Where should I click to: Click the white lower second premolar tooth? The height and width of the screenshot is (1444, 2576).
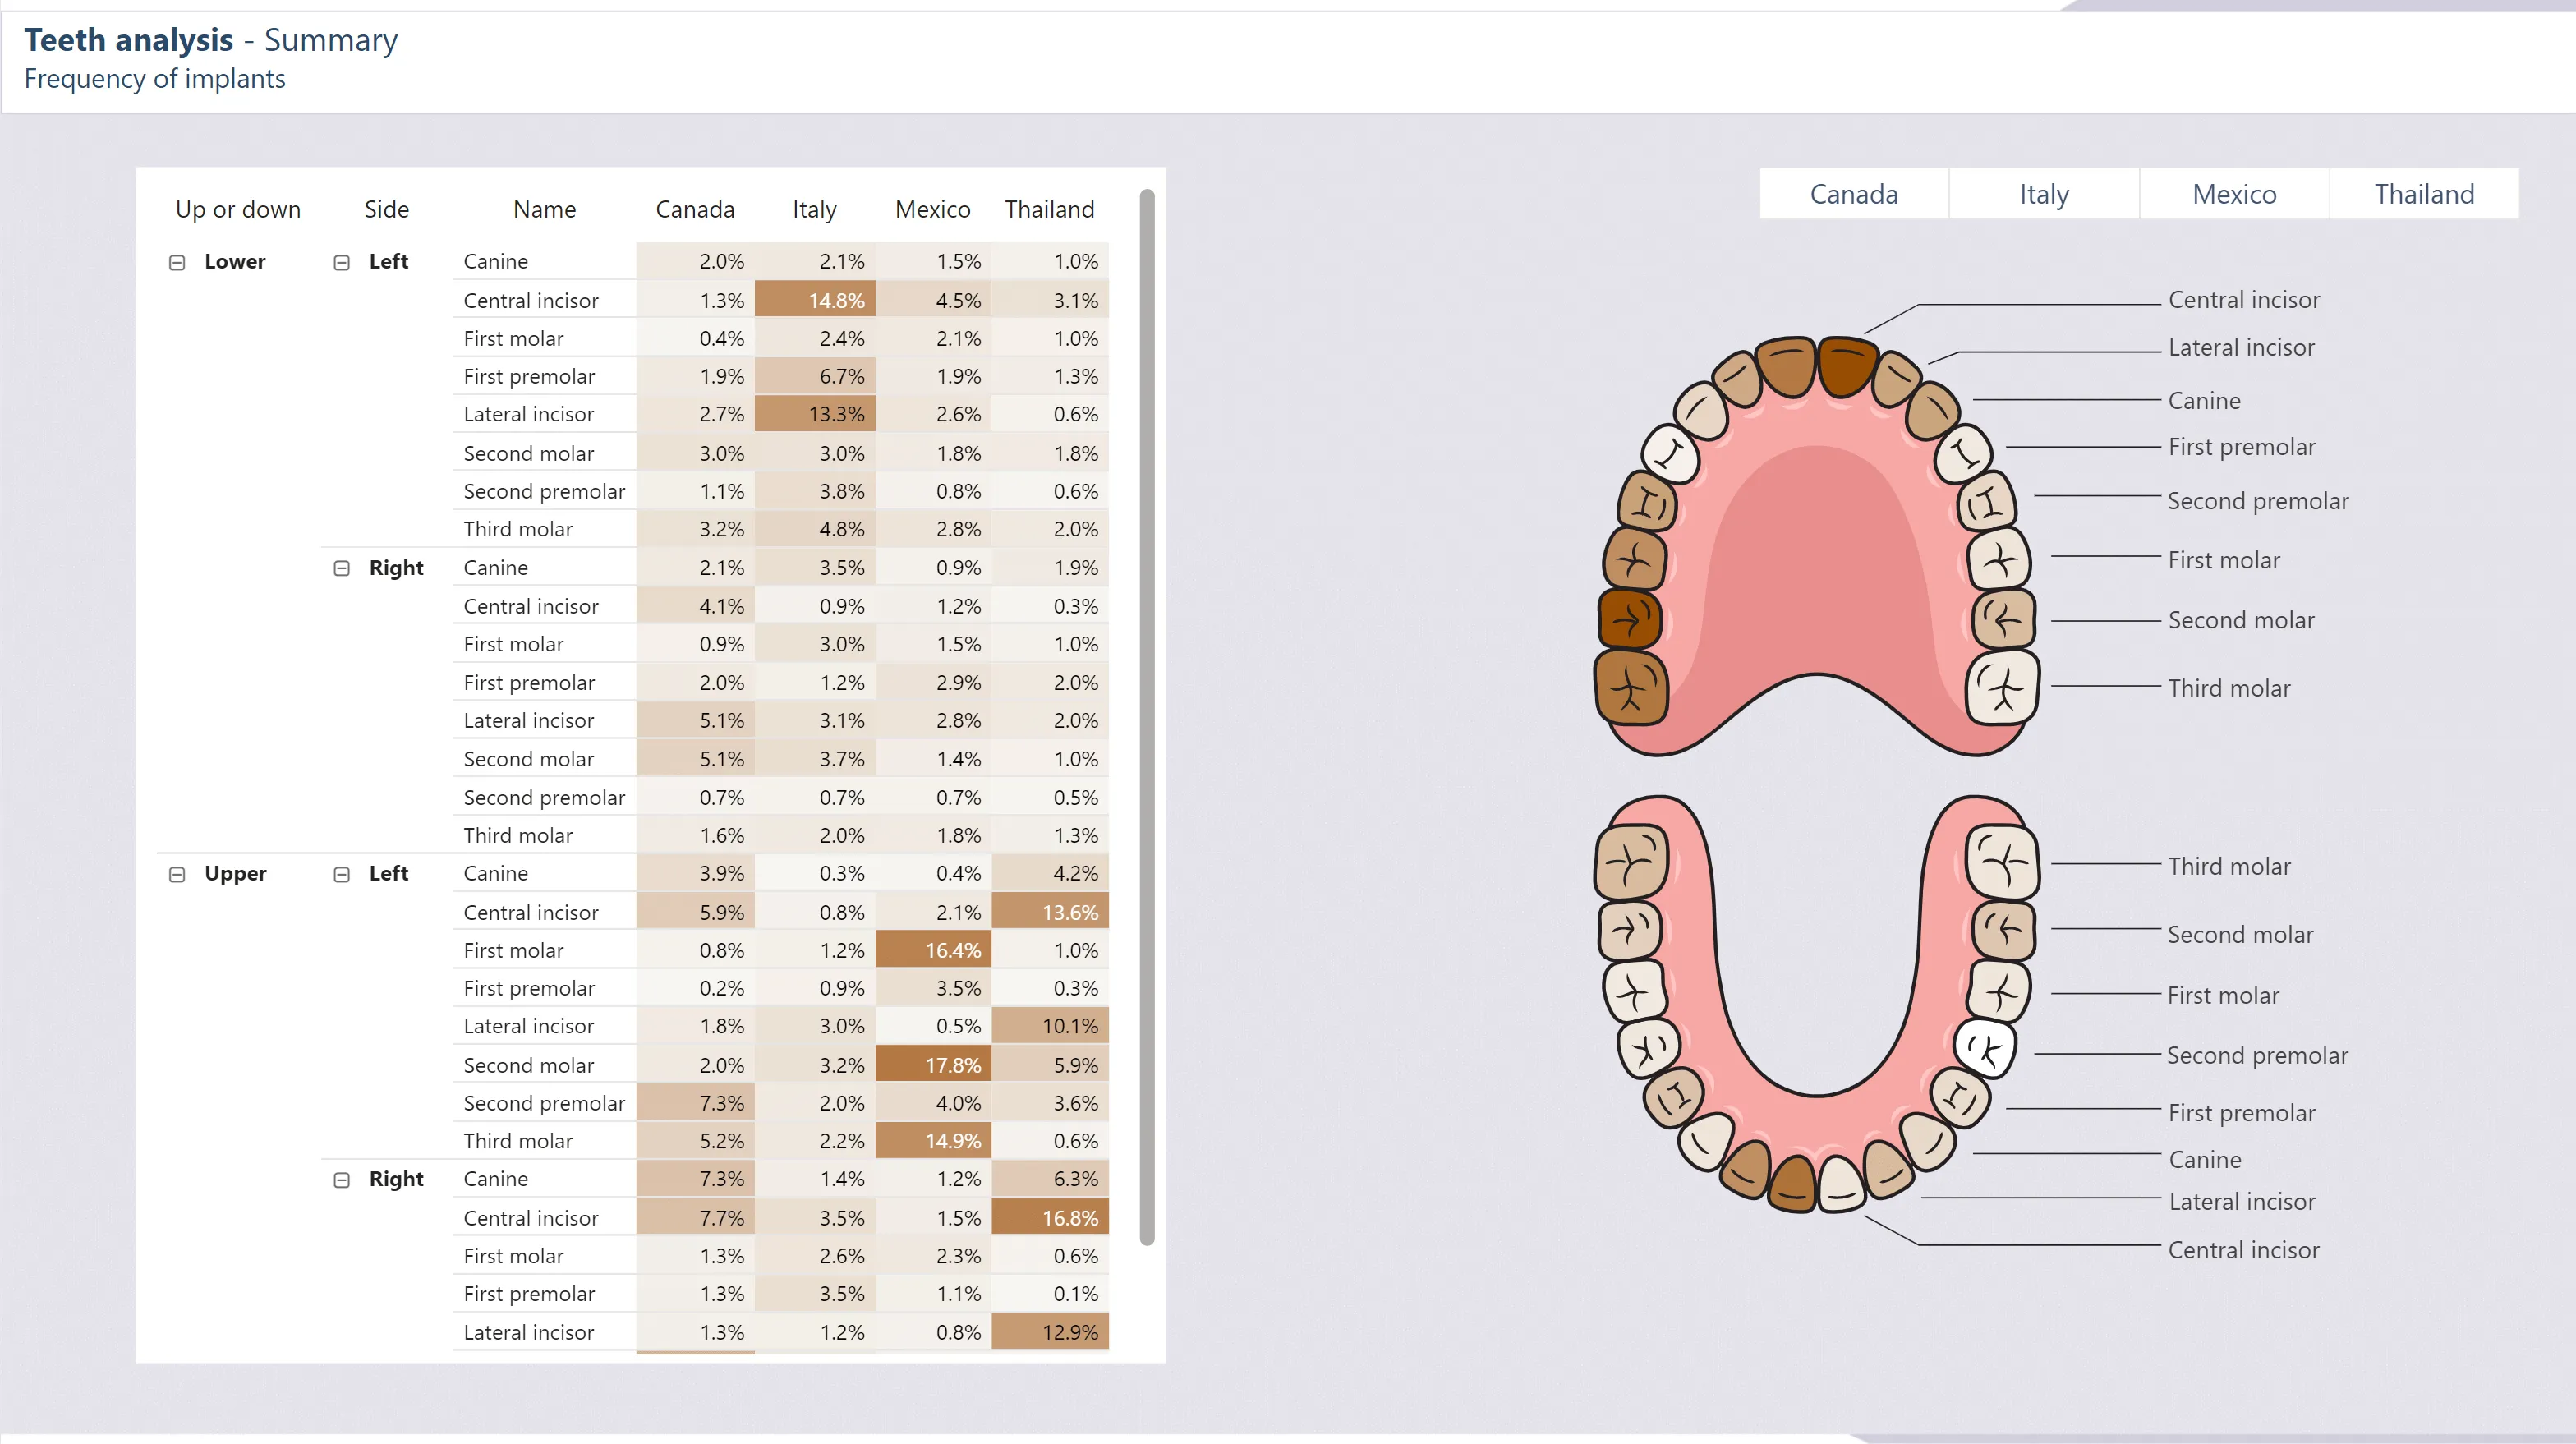[1985, 1048]
